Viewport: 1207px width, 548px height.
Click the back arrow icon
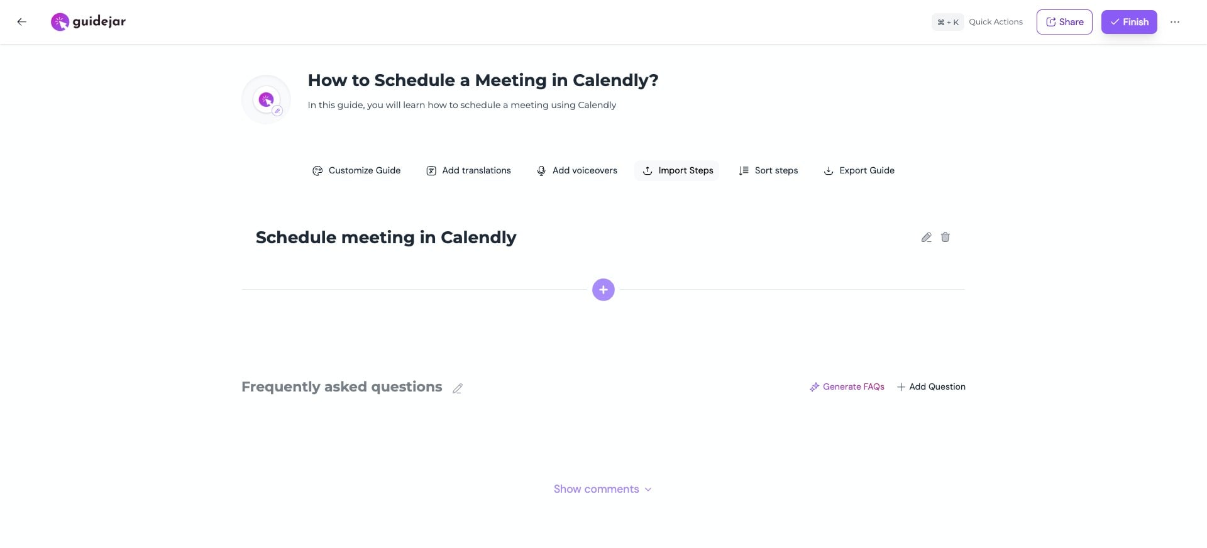pos(22,22)
